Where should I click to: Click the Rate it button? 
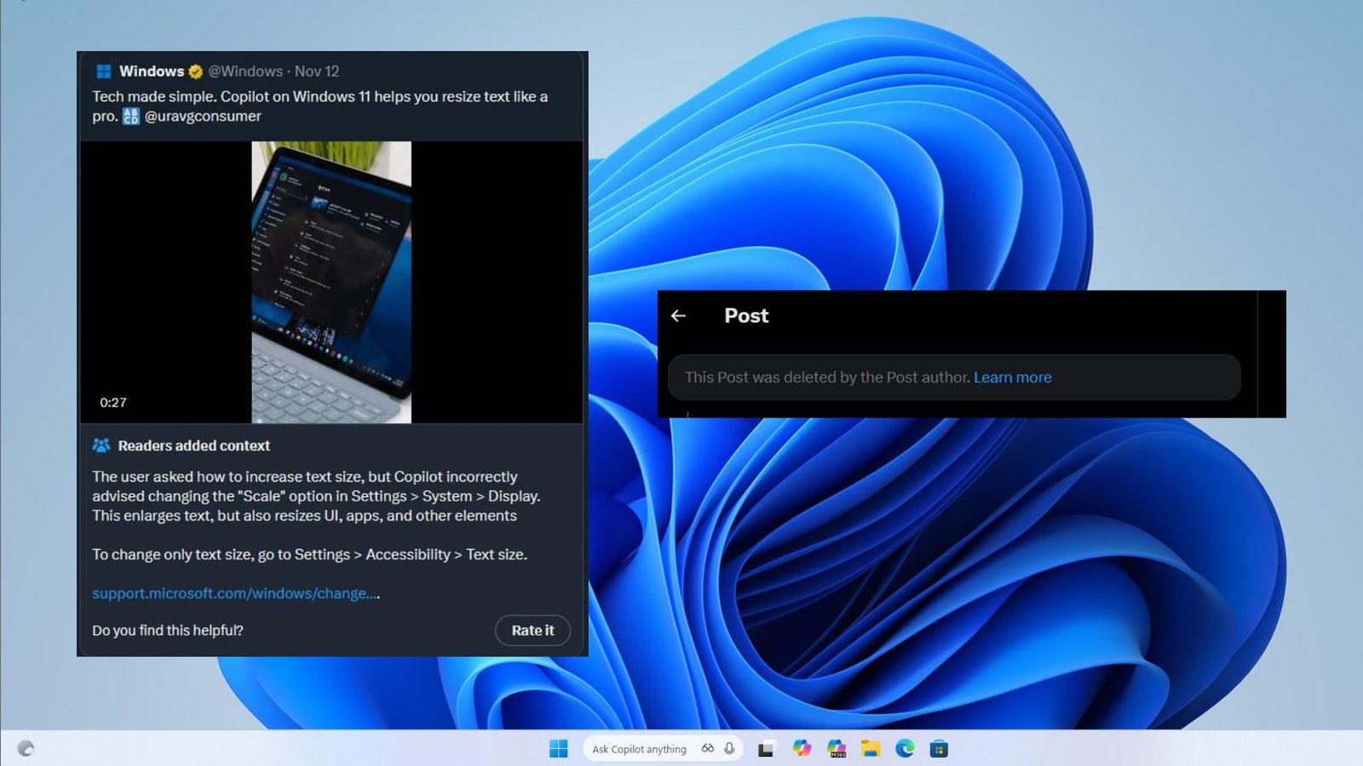(532, 630)
